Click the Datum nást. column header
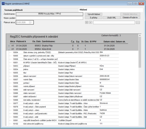Screen dimensions: 146x129 (x=109, y=42)
